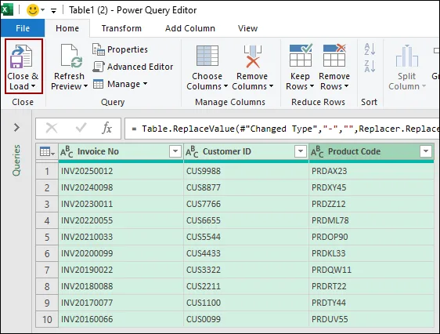The width and height of the screenshot is (440, 334).
Task: Click the Refresh Preview icon
Action: click(71, 56)
